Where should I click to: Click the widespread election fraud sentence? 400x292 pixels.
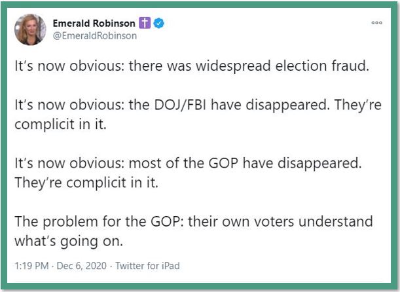tap(192, 66)
